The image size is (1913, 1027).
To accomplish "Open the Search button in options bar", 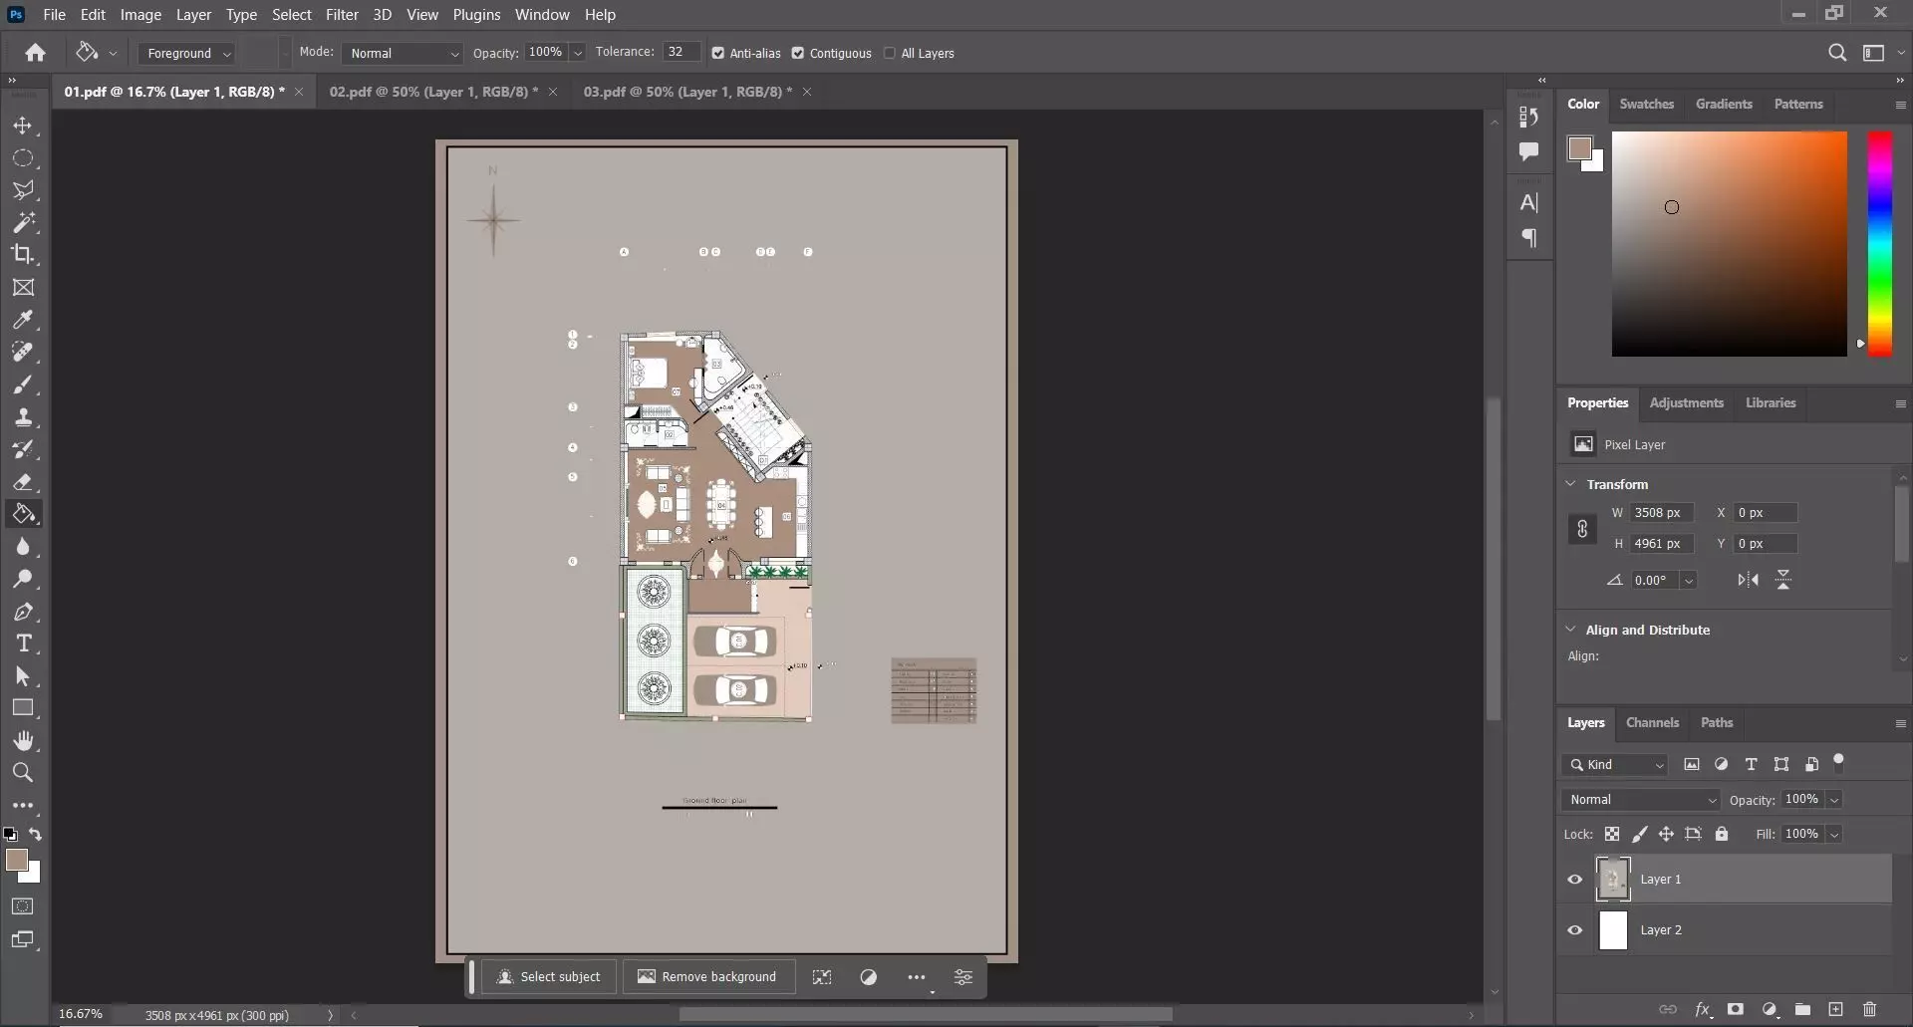I will (1837, 53).
